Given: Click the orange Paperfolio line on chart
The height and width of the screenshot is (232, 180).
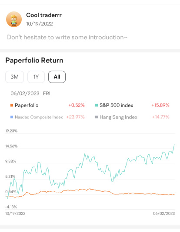Looking at the screenshot, I should click(90, 189).
